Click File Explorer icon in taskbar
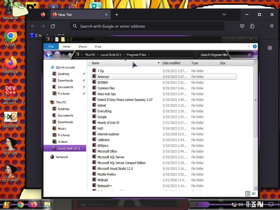 point(47,205)
